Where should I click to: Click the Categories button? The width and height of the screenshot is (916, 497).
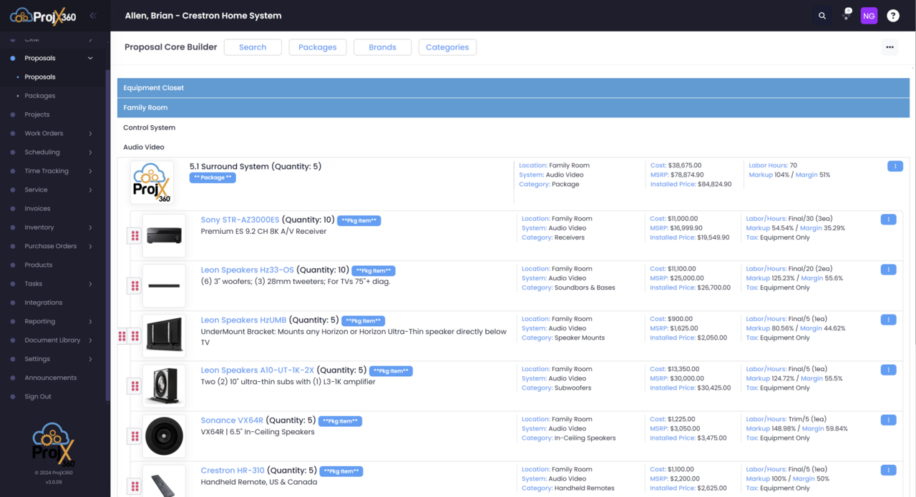click(447, 46)
